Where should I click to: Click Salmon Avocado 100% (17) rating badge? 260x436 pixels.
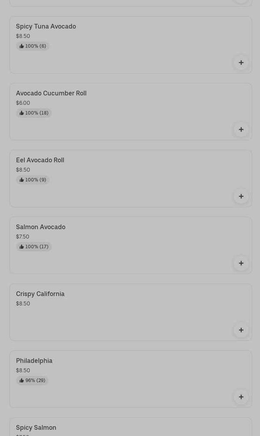coord(34,247)
